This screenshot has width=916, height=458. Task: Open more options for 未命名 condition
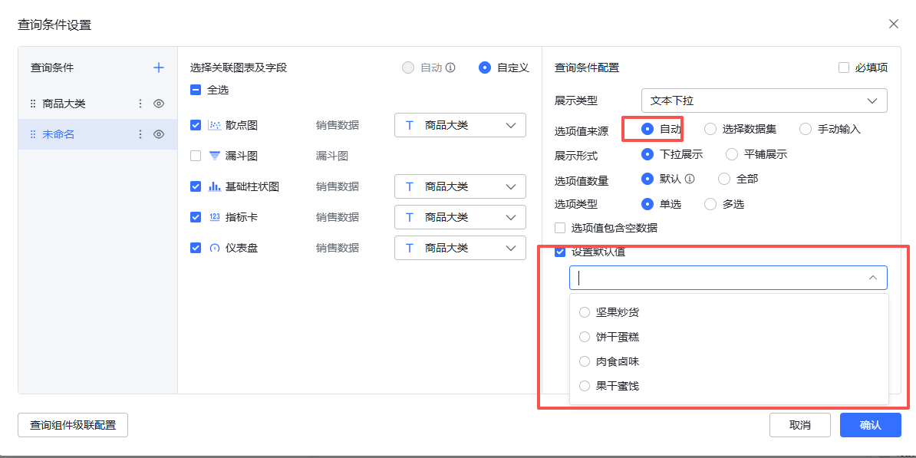(140, 134)
